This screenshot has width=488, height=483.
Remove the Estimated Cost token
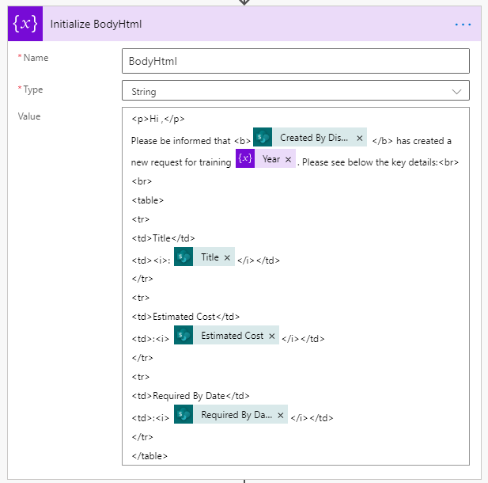coord(272,336)
